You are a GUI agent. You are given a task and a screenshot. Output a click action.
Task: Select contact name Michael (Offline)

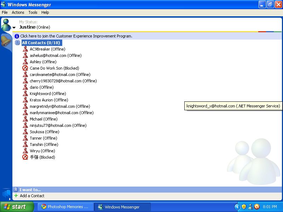tap(44, 119)
